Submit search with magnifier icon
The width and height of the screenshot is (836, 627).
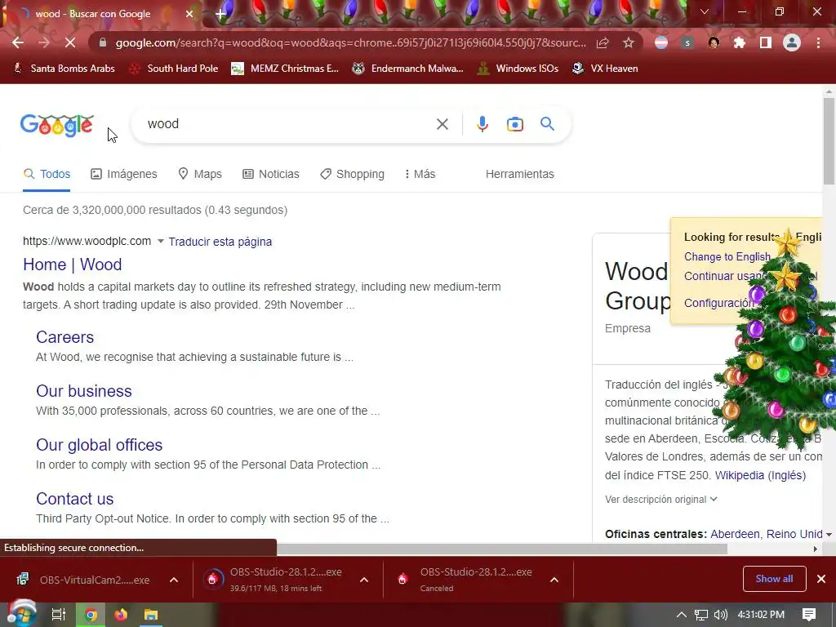click(x=547, y=124)
